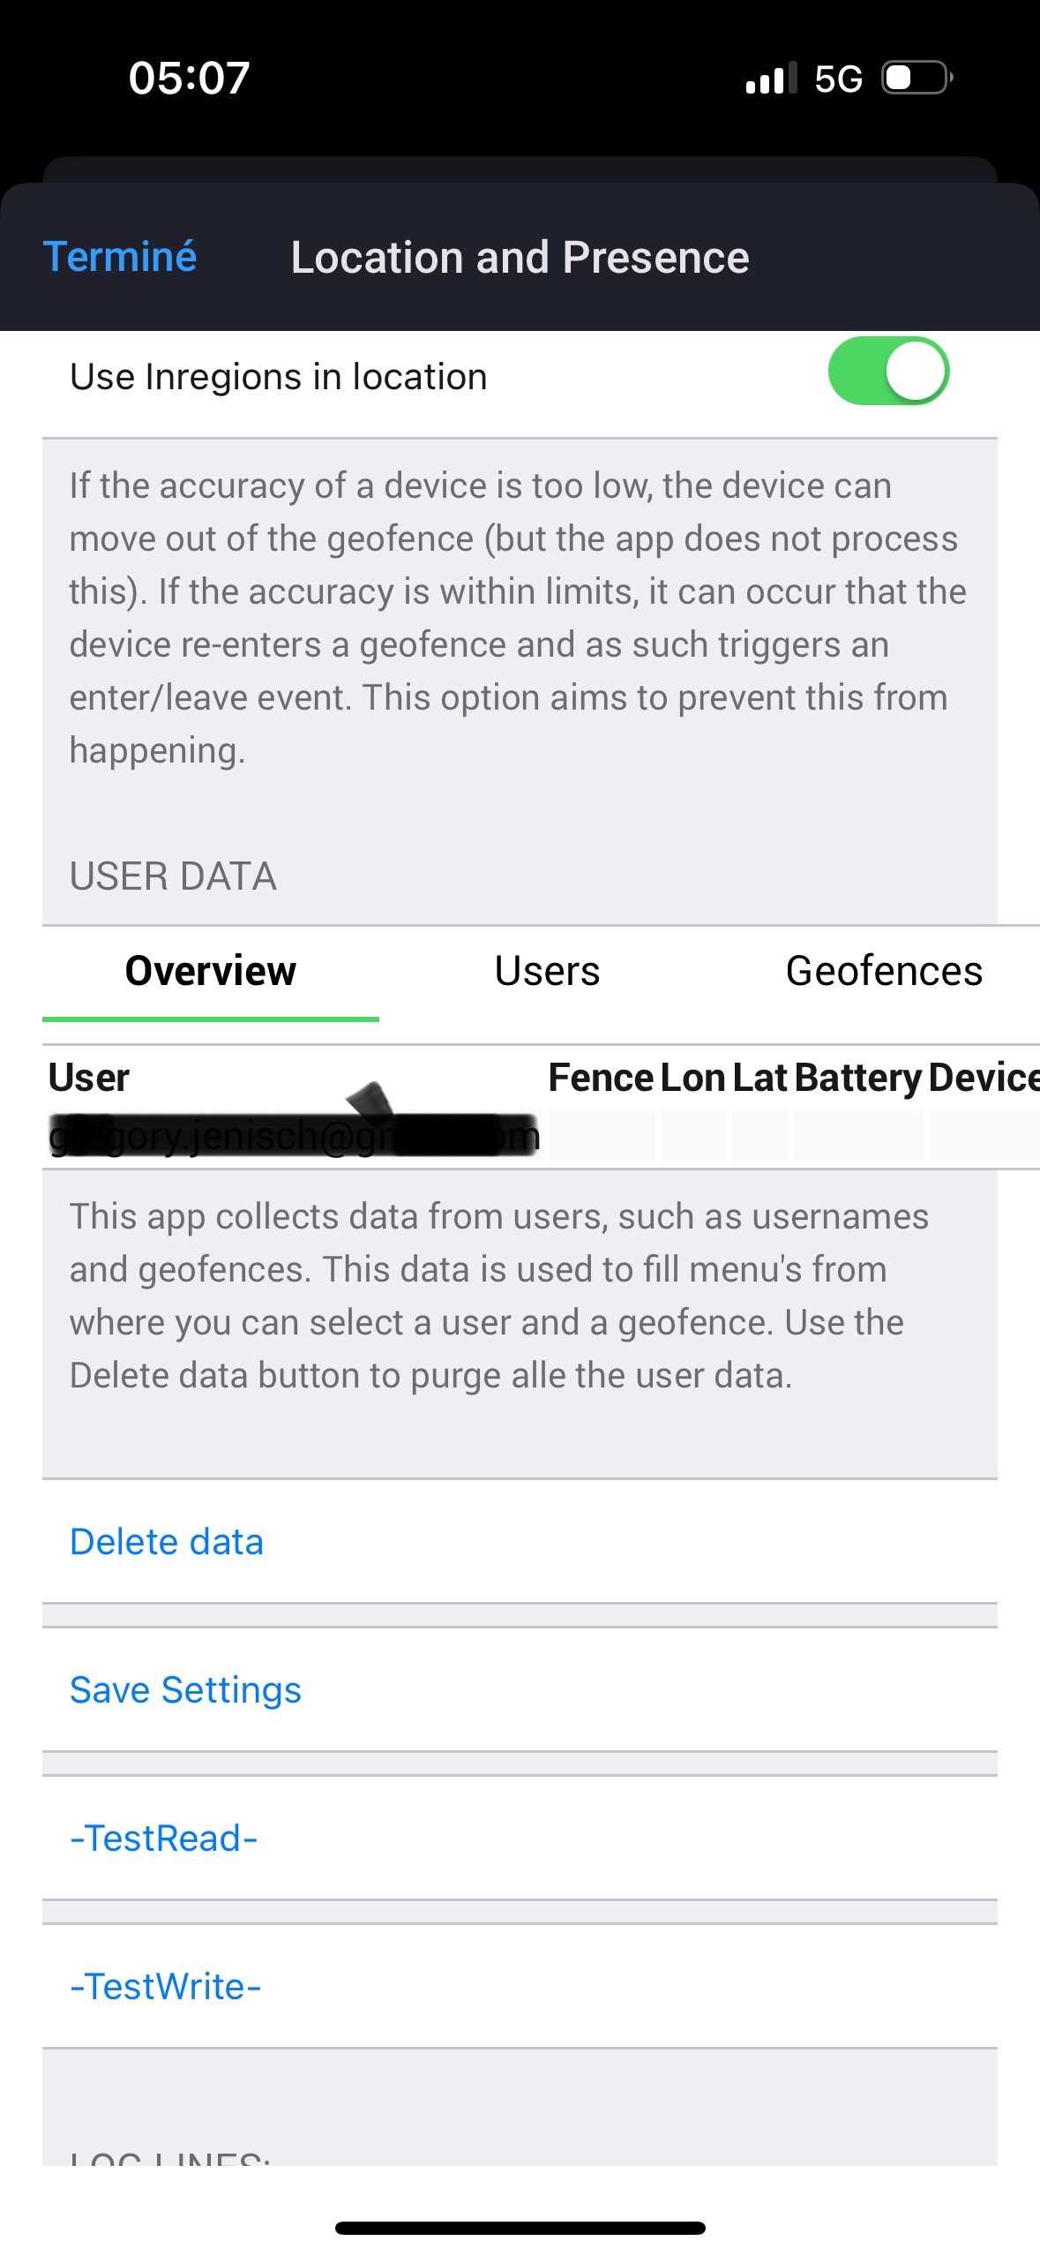The height and width of the screenshot is (2256, 1040).
Task: Switch to the Geofences tab
Action: tap(884, 971)
